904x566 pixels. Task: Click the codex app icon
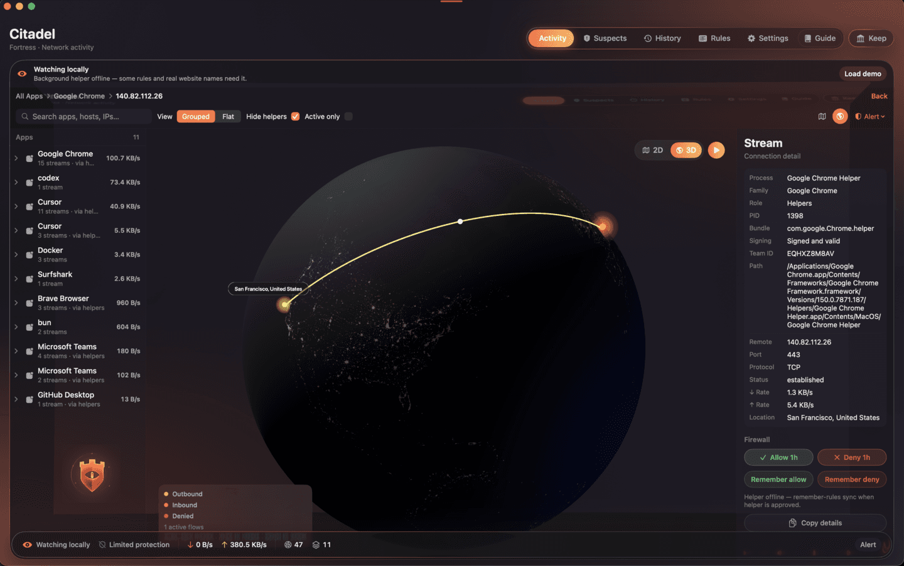point(30,183)
